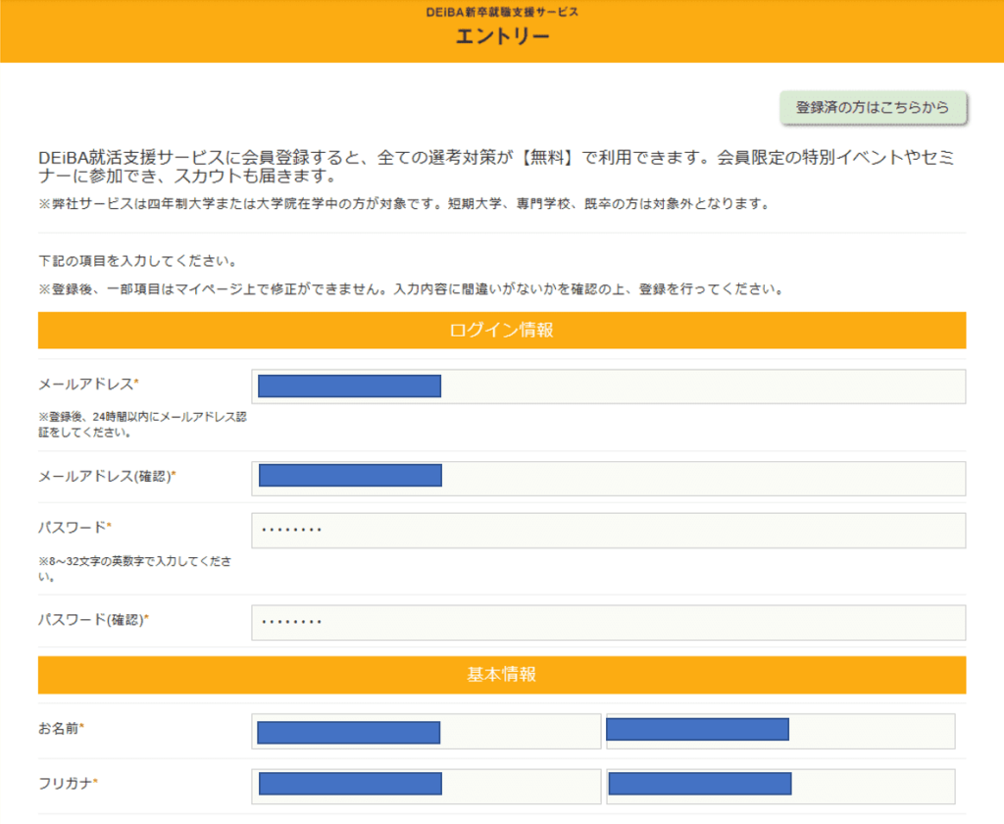Click the メールアドレス(確認) confirmation field

(608, 478)
